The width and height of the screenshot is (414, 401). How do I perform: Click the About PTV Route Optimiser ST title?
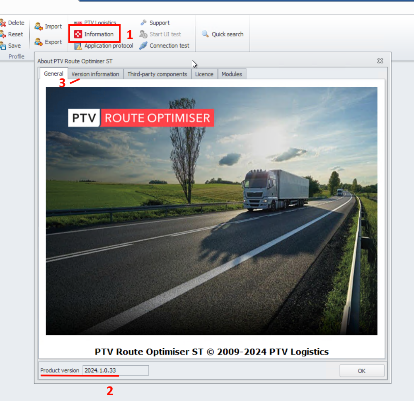(x=75, y=61)
